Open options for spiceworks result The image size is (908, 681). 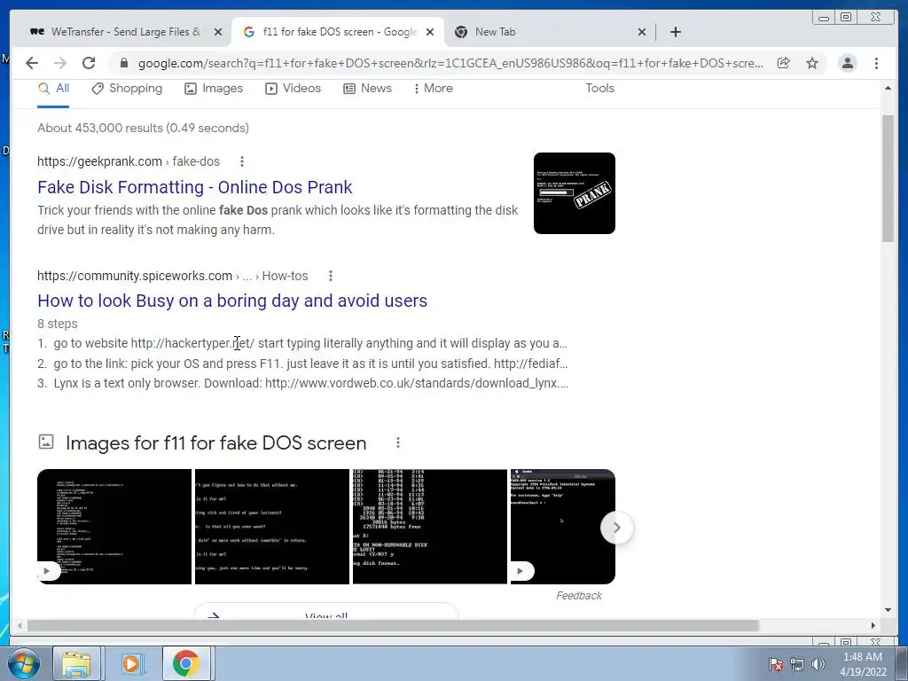[331, 277]
